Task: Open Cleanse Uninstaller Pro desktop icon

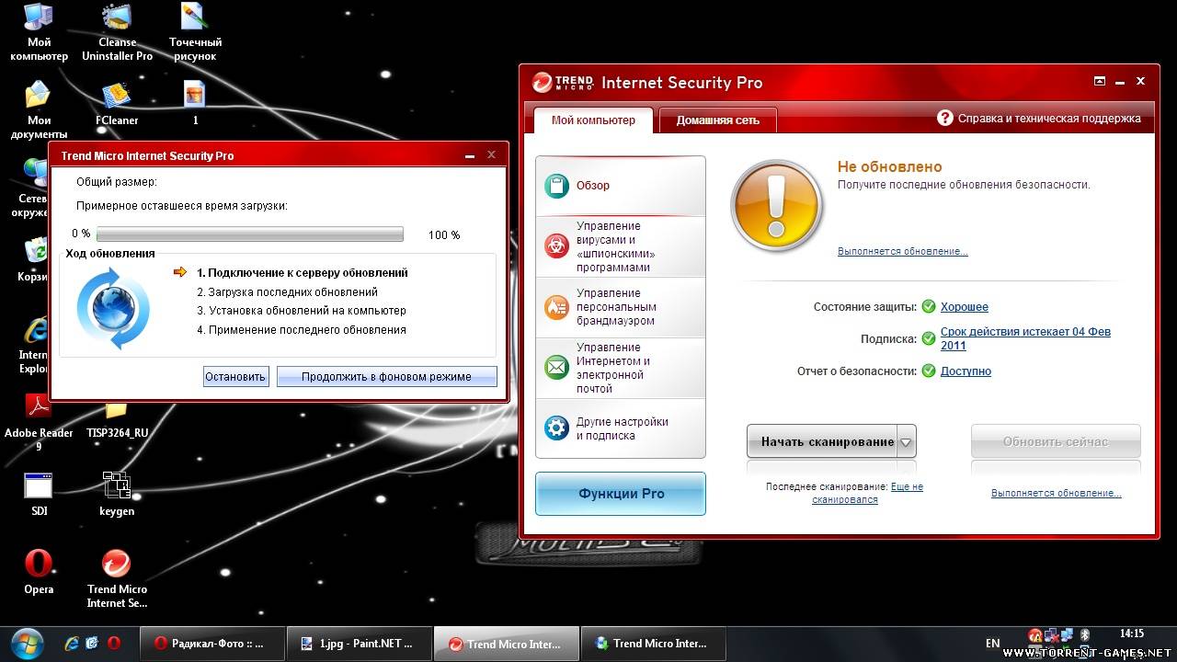Action: [117, 31]
